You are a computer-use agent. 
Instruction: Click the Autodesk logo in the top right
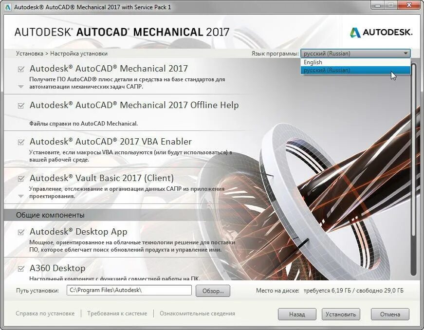(382, 31)
